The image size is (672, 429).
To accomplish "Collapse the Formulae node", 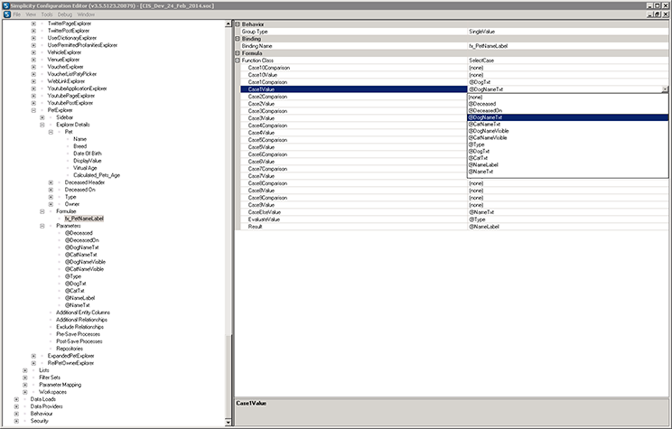I will (42, 211).
